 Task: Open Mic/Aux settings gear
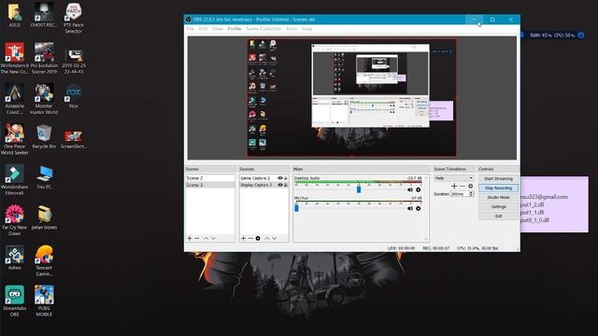click(x=419, y=208)
